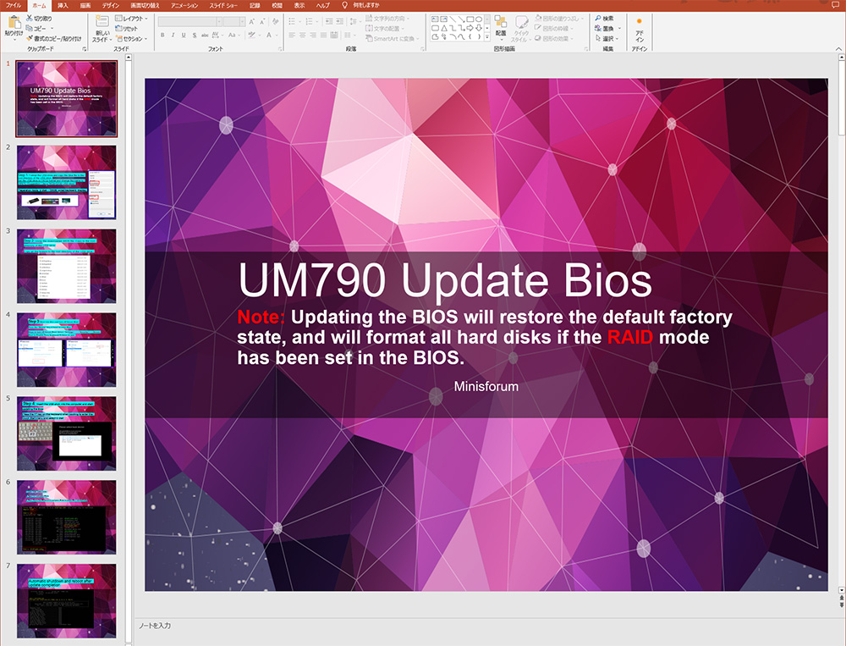This screenshot has height=646, width=846.
Task: Open the text highlight color dropdown
Action: 258,35
